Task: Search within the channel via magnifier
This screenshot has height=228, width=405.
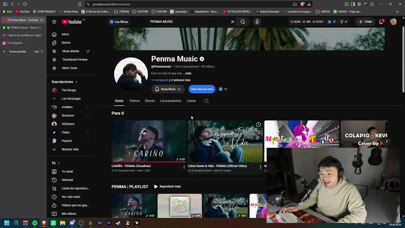Action: 206,101
